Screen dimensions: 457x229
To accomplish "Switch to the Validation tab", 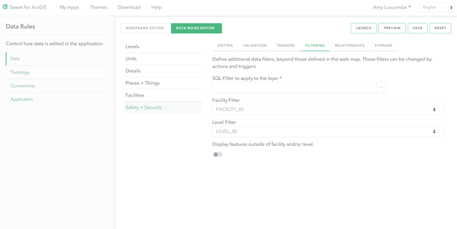I will pos(255,45).
